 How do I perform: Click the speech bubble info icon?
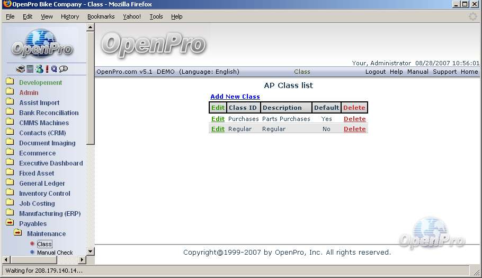point(64,69)
